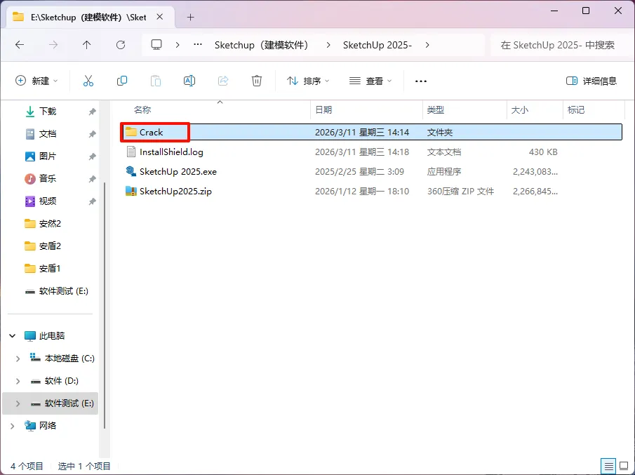Open 下载 in quick access
The image size is (635, 475).
coord(48,112)
